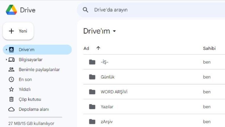Screen dimensions: 225x127
Task: Click the Drive wordmark text
Action: (28, 10)
